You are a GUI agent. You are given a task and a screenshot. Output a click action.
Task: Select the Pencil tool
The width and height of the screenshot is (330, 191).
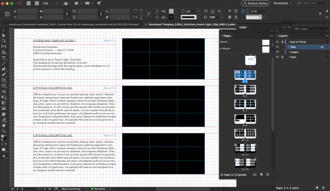pos(4,75)
